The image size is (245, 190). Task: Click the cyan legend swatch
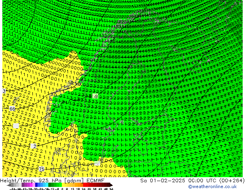[x=47, y=185]
